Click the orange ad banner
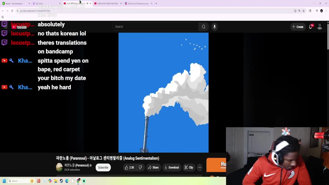Image resolution: width=329 pixels, height=185 pixels. point(216,165)
